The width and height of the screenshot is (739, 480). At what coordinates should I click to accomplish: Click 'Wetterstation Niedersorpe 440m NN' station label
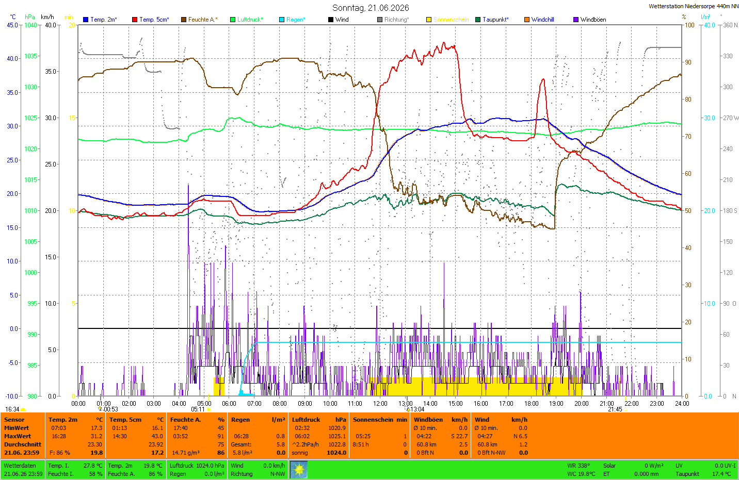click(x=694, y=6)
